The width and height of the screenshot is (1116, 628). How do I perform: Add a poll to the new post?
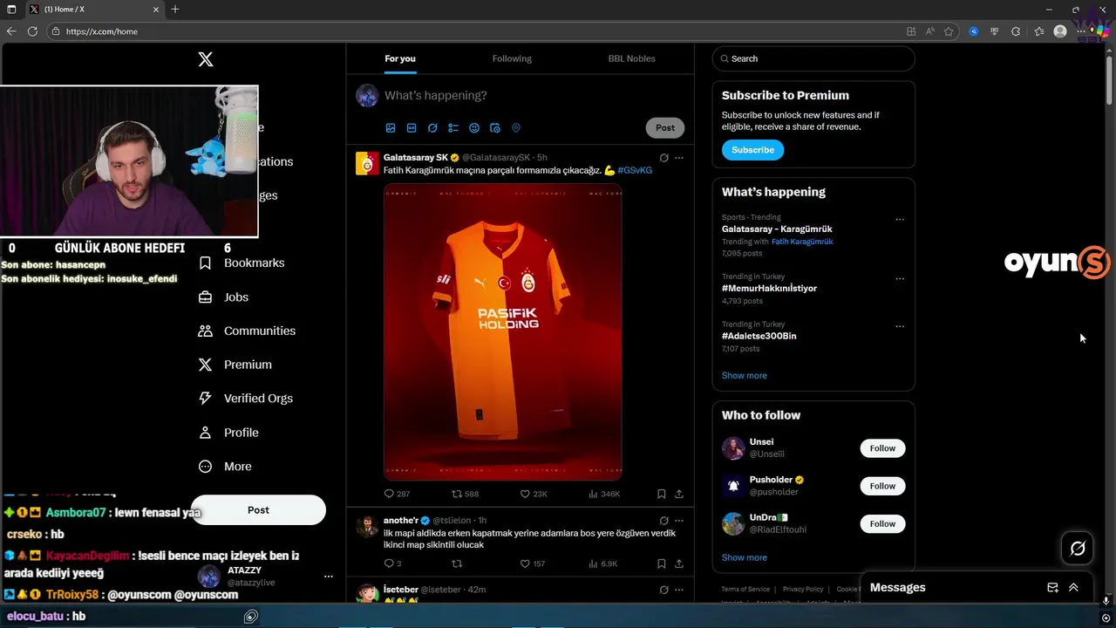(x=453, y=127)
